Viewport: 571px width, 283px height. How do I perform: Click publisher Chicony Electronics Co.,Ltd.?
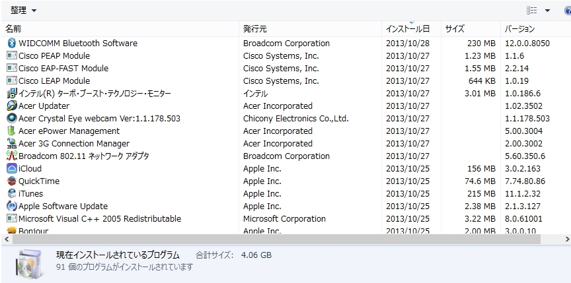coord(296,119)
